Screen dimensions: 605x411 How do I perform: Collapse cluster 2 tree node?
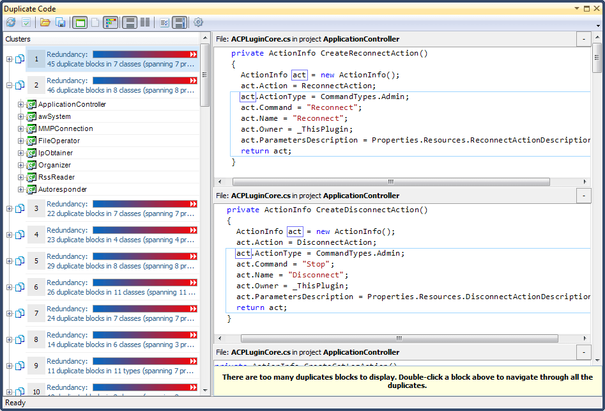pyautogui.click(x=9, y=85)
